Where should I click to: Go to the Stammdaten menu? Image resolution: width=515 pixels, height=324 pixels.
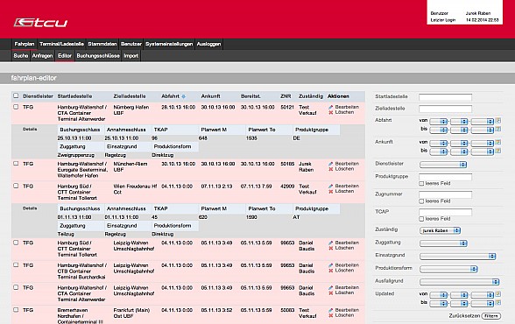[102, 44]
